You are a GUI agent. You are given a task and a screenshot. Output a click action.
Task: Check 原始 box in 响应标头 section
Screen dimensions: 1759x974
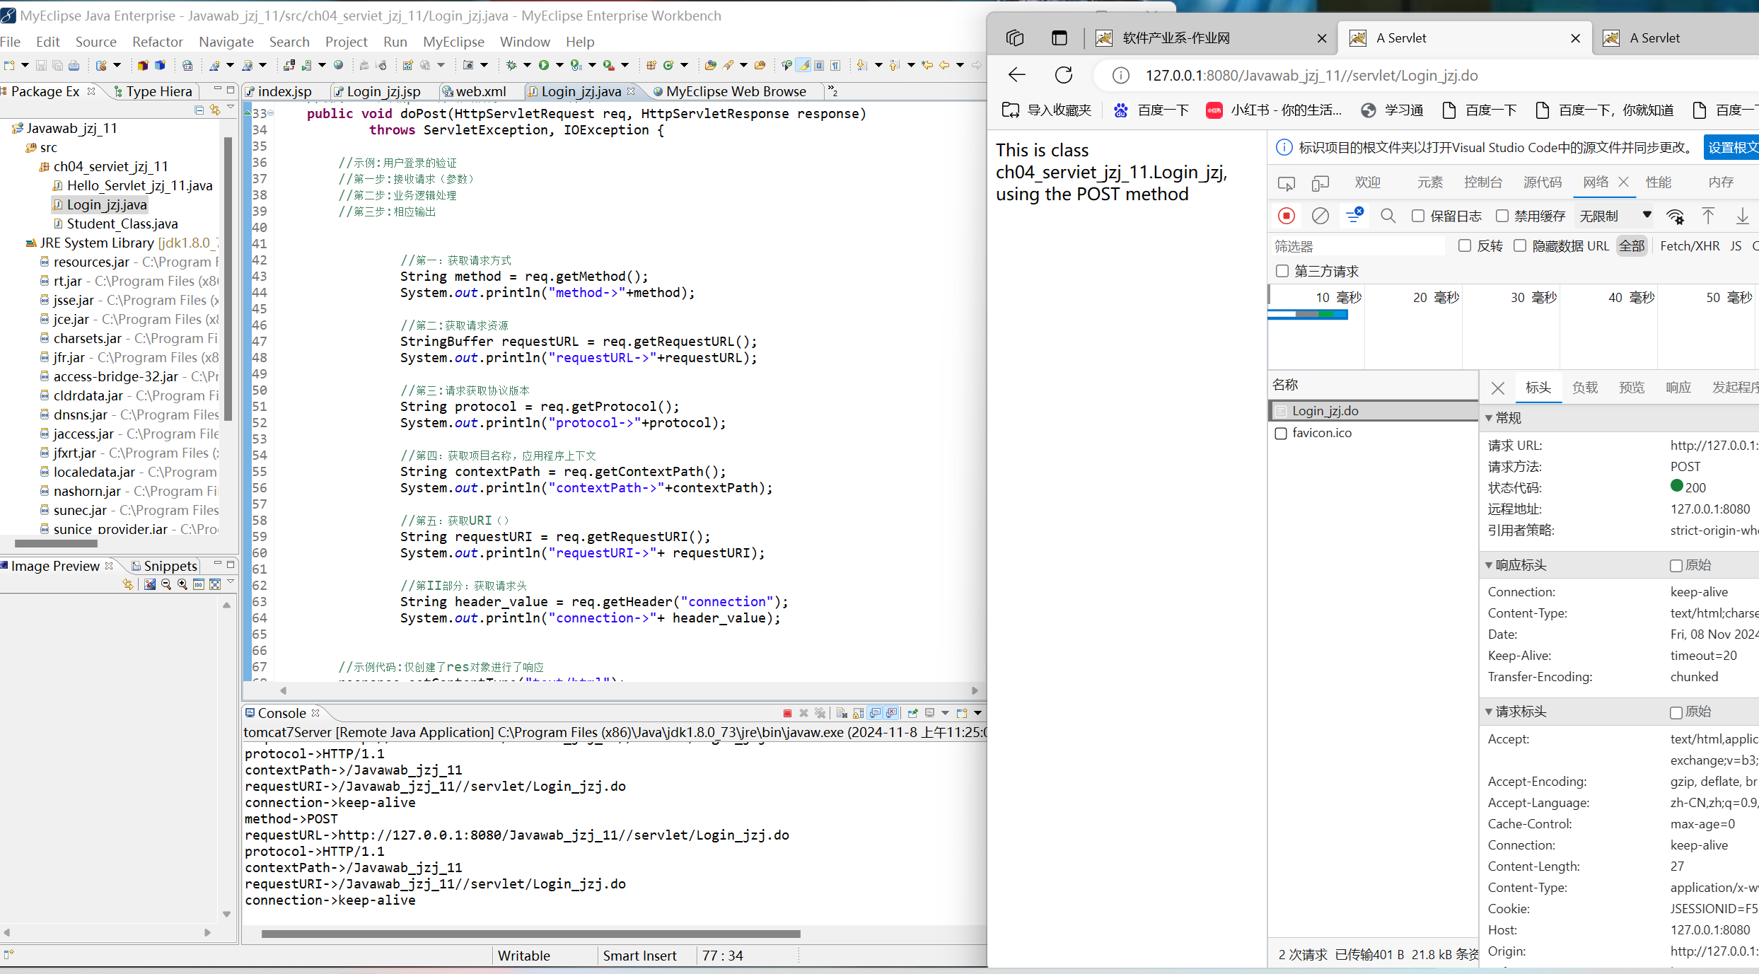pyautogui.click(x=1676, y=566)
